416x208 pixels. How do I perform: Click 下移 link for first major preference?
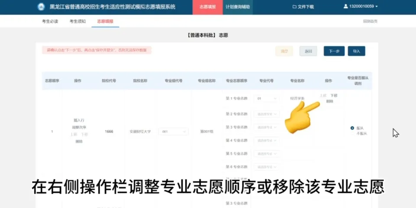click(x=334, y=95)
